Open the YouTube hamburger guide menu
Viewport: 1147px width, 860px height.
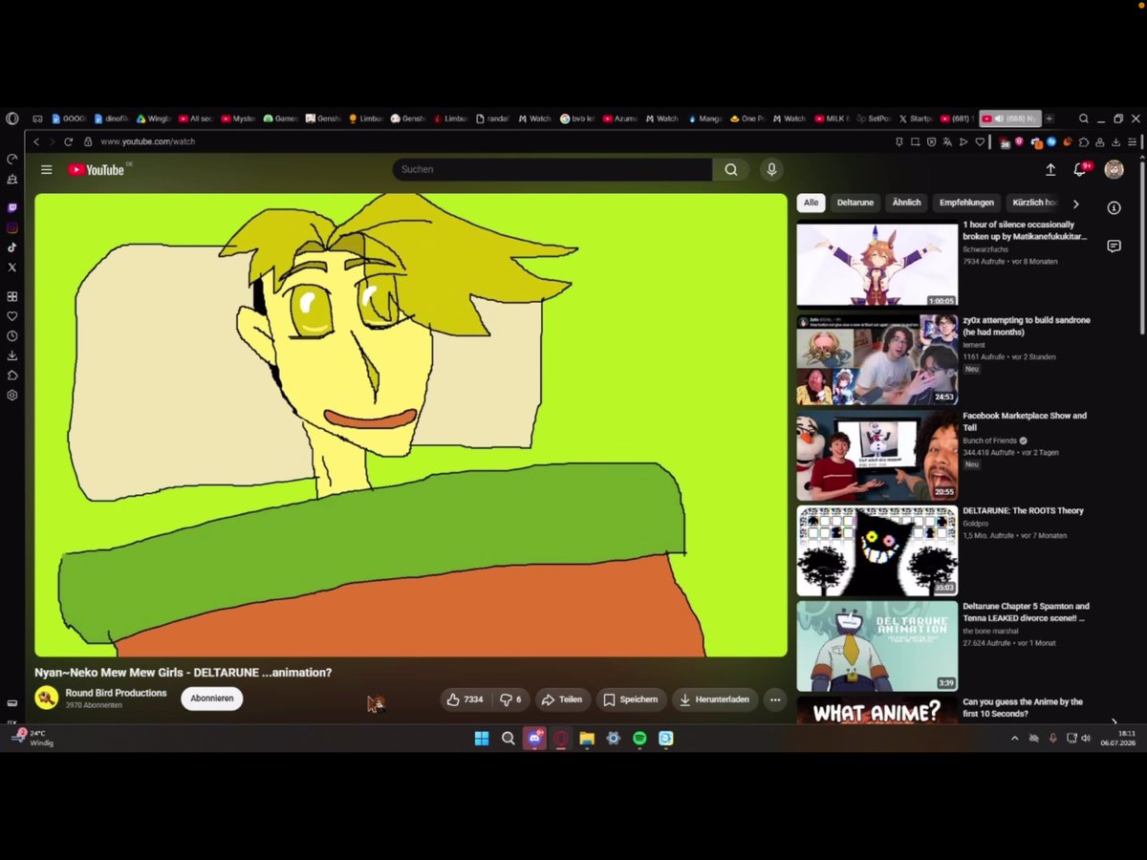point(46,169)
